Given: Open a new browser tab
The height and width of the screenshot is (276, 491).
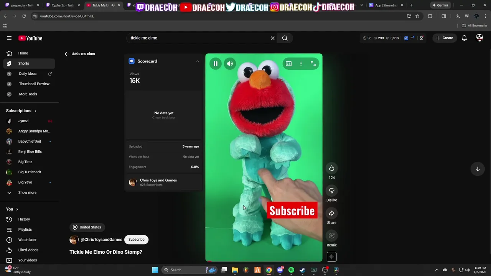Looking at the screenshot, I should click(x=411, y=5).
